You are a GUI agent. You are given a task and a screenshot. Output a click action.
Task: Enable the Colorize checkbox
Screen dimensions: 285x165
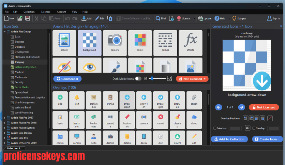click(x=215, y=128)
